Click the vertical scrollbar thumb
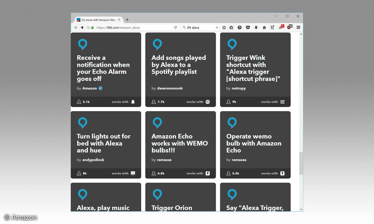 click(301, 163)
